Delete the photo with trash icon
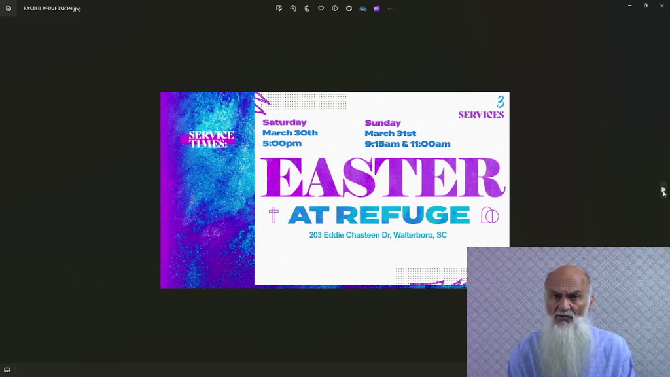 [307, 9]
